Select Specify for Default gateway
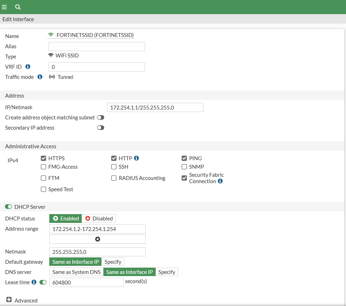The width and height of the screenshot is (346, 306). (113, 262)
